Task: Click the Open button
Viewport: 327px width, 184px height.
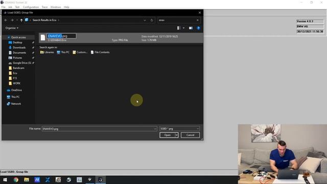Action: click(x=167, y=135)
